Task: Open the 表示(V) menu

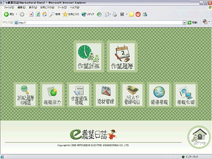Action: pos(33,8)
